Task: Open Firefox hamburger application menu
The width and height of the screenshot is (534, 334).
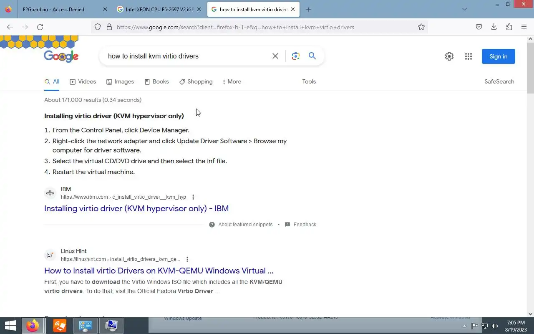Action: point(524,27)
